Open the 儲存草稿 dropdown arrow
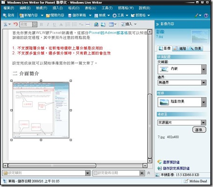Viewport: 213px width, 187px height. [x=90, y=15]
